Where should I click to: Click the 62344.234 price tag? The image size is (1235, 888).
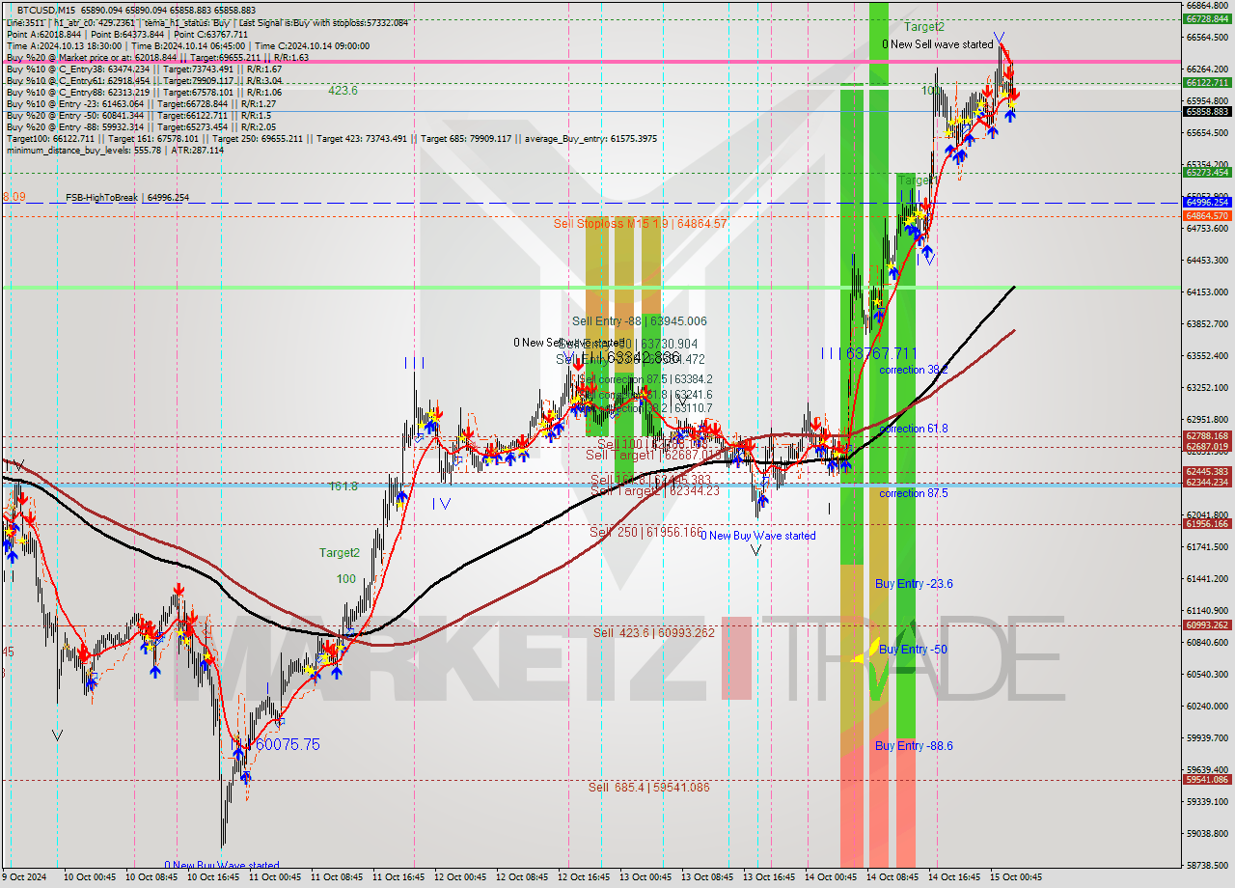1206,483
